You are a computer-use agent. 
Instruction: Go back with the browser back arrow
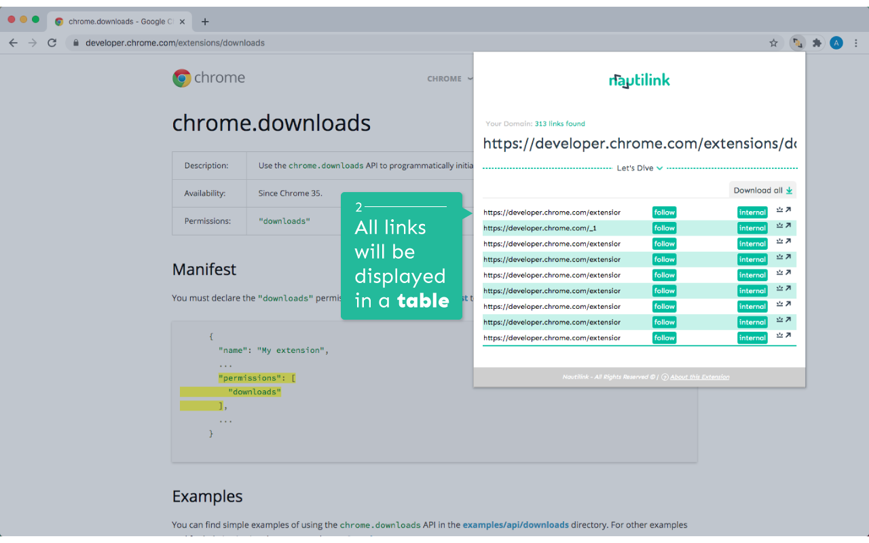pos(13,43)
